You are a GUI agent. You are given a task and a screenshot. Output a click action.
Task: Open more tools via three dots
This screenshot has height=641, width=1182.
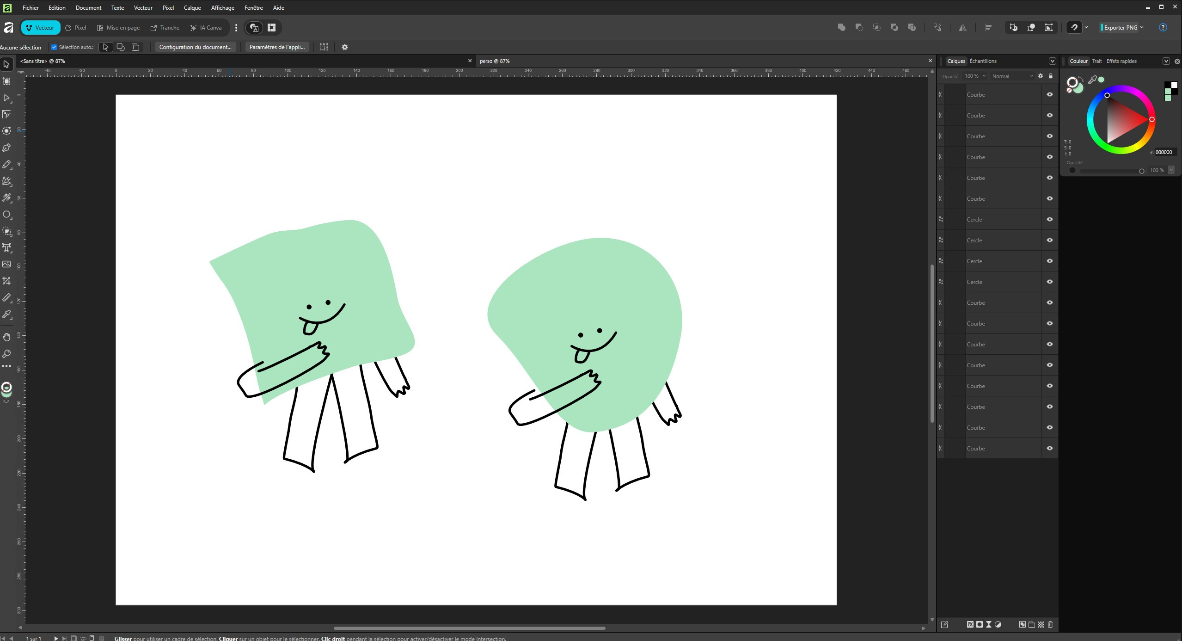click(6, 366)
